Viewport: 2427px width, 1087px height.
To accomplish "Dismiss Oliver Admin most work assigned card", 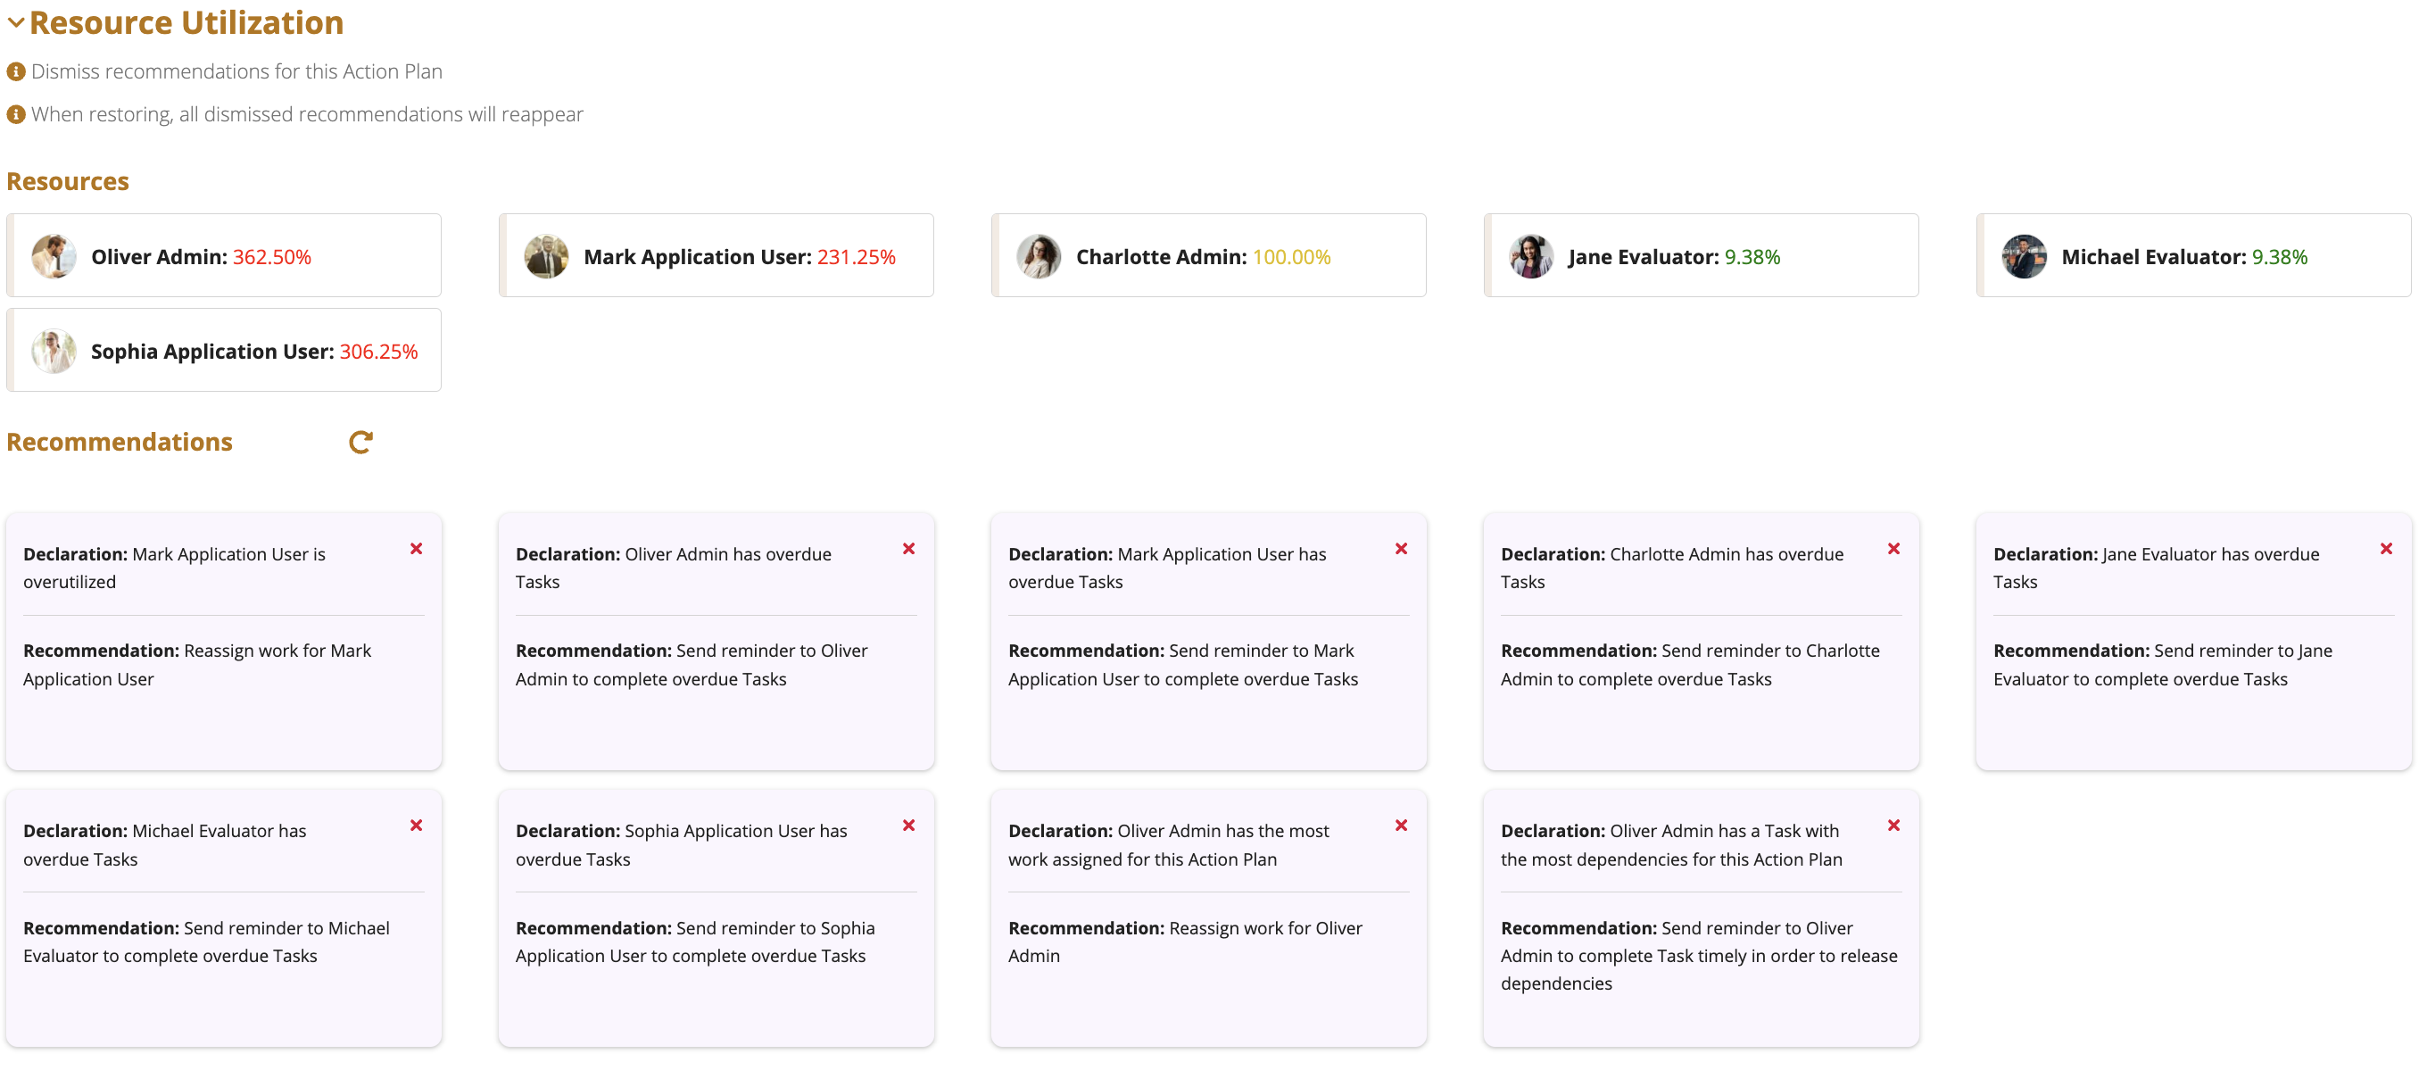I will coord(1402,826).
